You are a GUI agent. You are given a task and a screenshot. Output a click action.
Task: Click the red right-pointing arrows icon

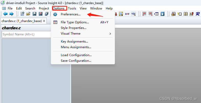tap(150, 14)
